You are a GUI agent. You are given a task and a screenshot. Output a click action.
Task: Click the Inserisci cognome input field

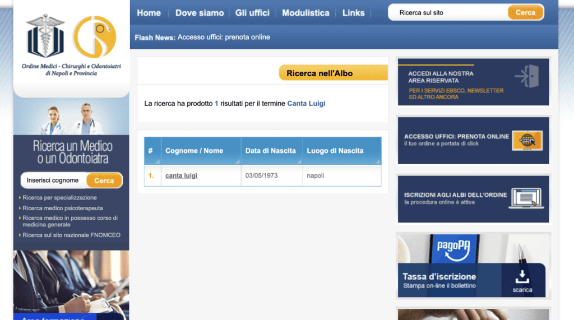(54, 180)
